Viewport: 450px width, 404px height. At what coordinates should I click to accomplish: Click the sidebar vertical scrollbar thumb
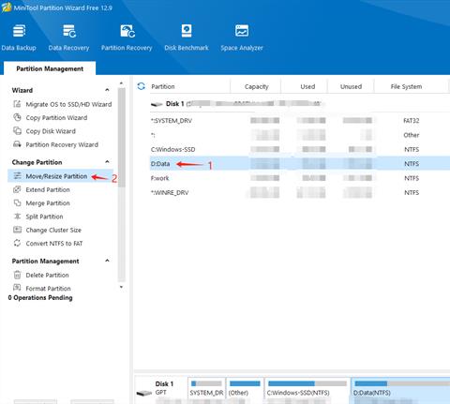(x=121, y=138)
